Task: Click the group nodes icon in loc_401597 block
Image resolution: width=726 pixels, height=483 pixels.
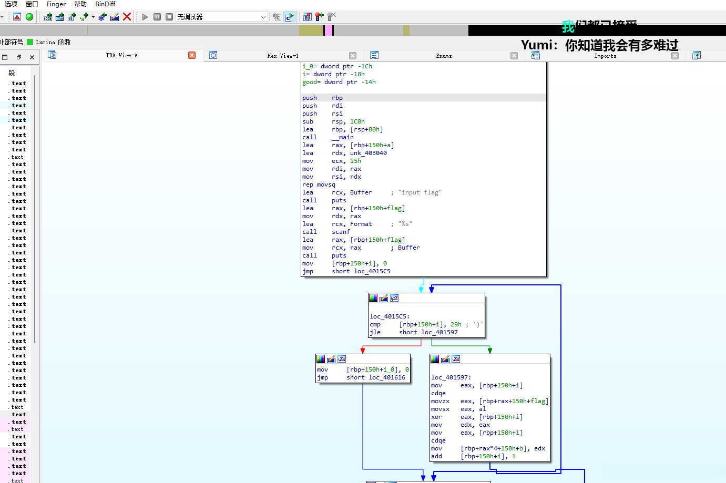Action: tap(456, 359)
